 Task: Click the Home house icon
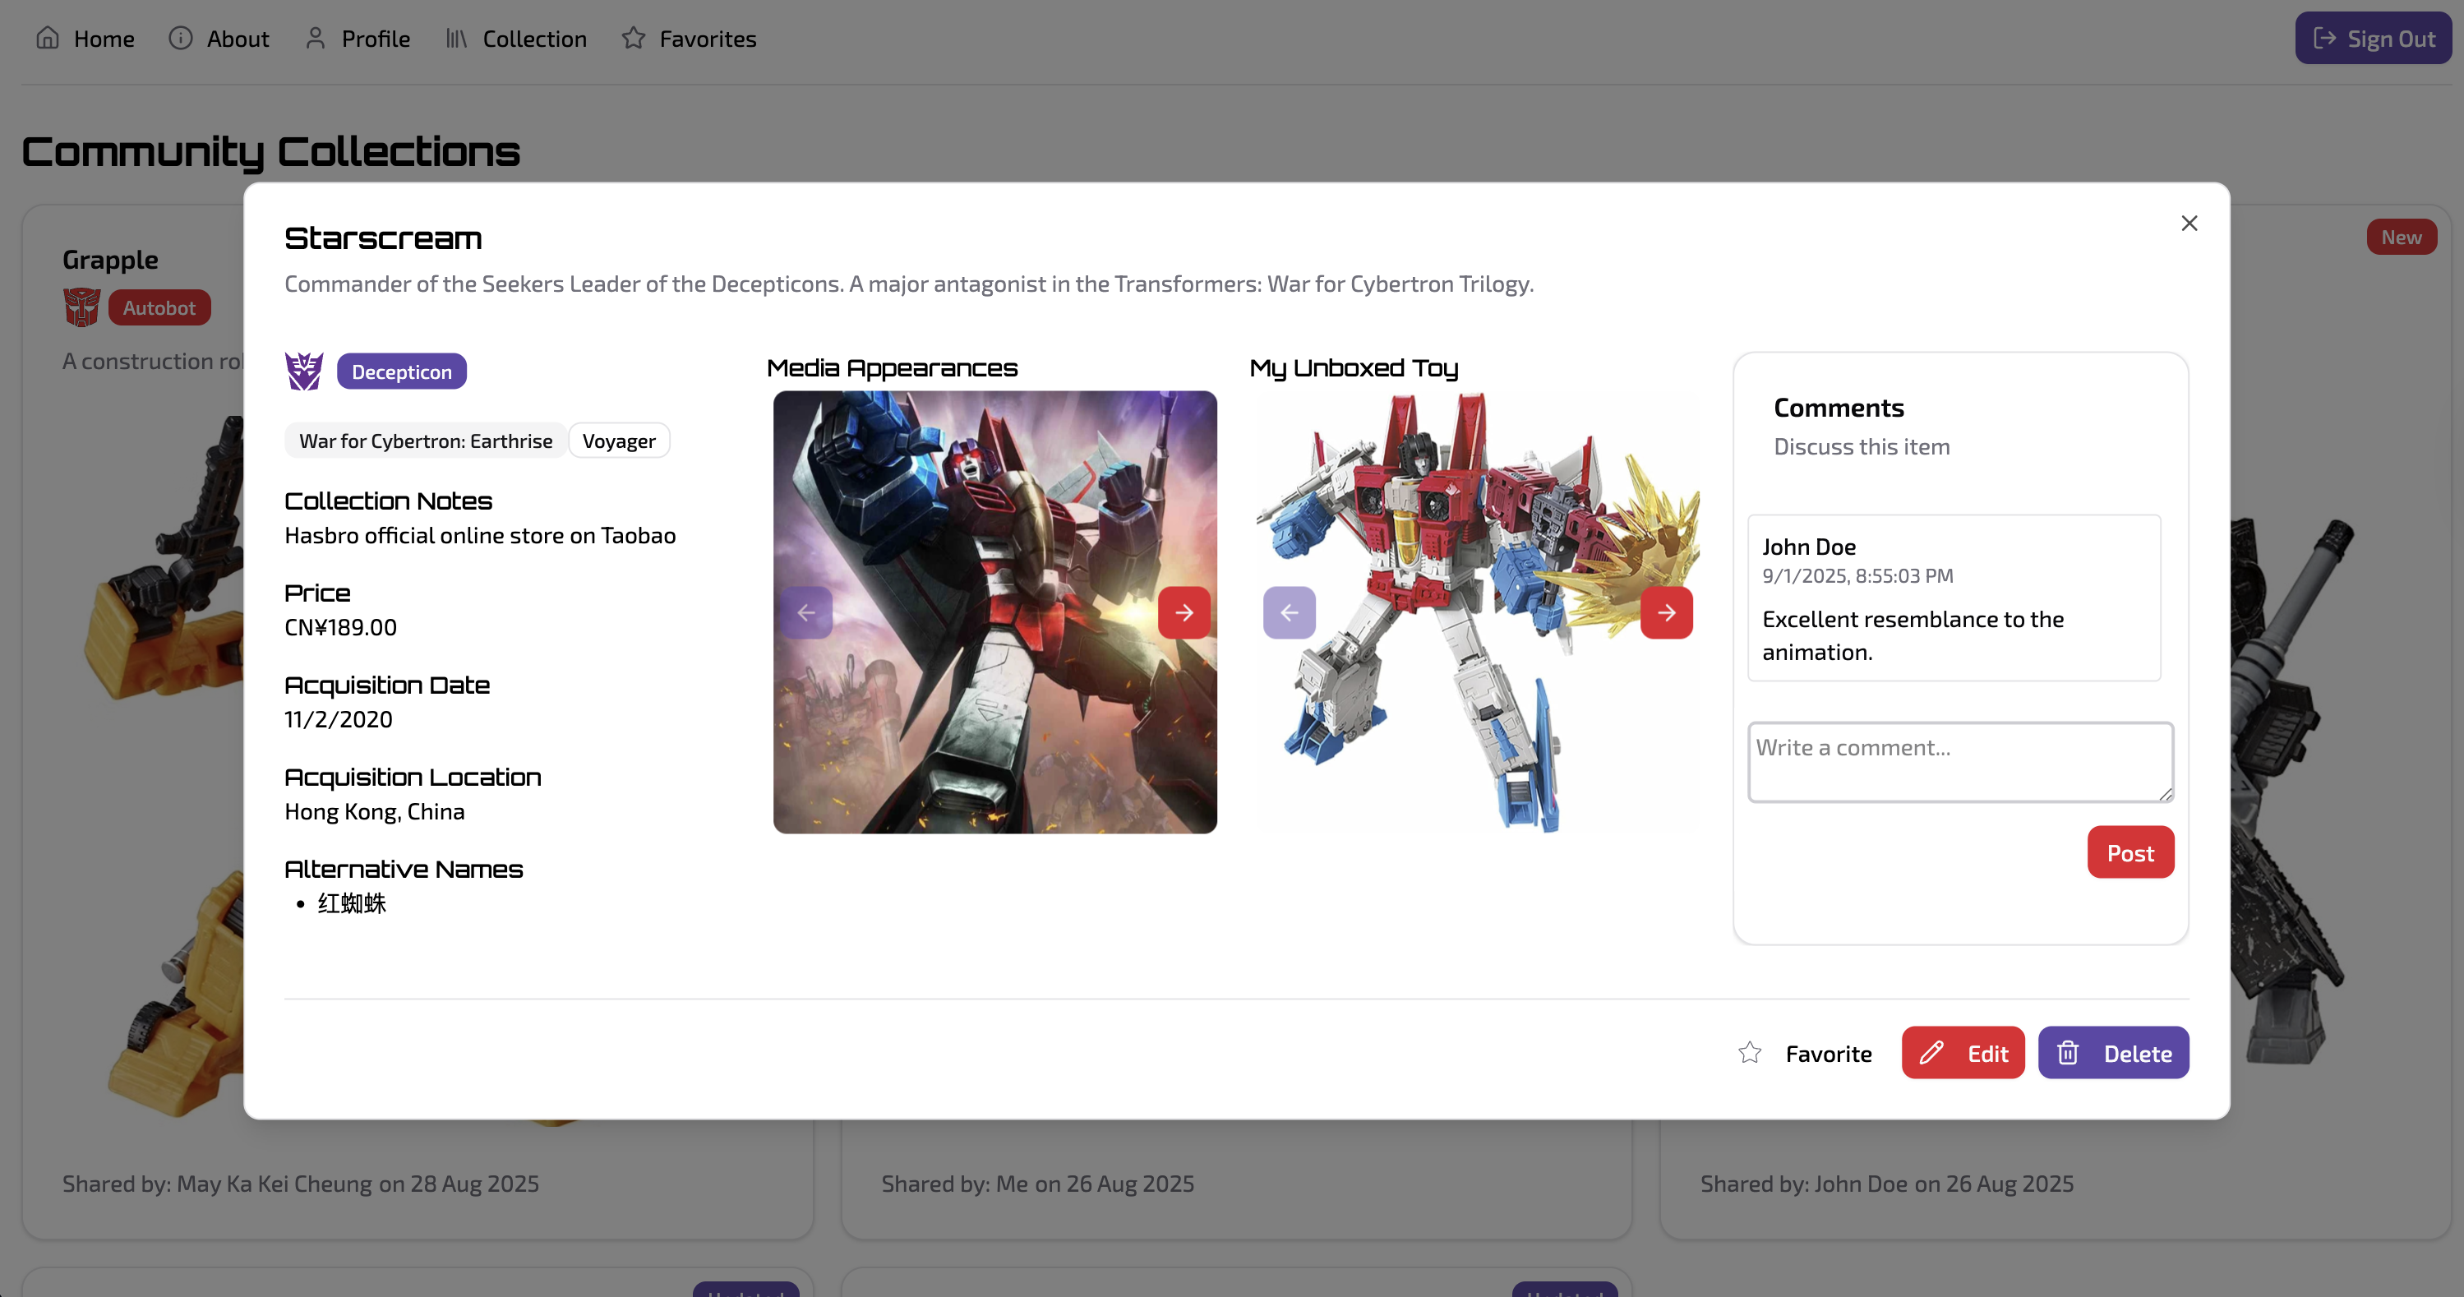(48, 37)
